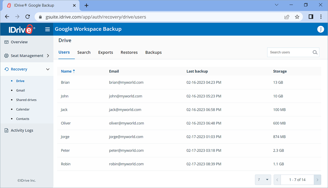Switch to the Exports tab

point(105,52)
